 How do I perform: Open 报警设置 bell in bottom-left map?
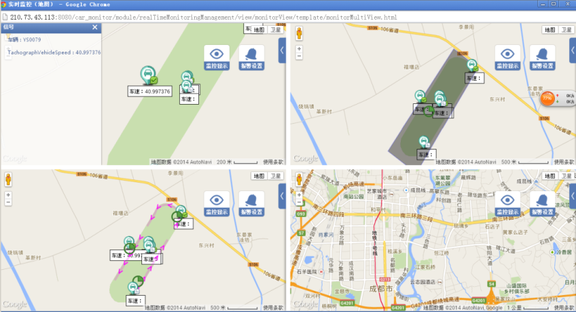coord(251,204)
